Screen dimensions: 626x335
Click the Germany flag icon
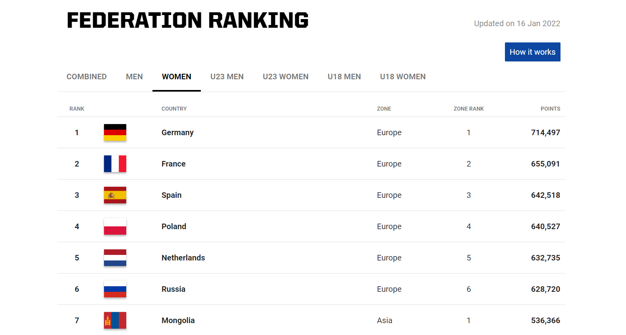click(115, 132)
